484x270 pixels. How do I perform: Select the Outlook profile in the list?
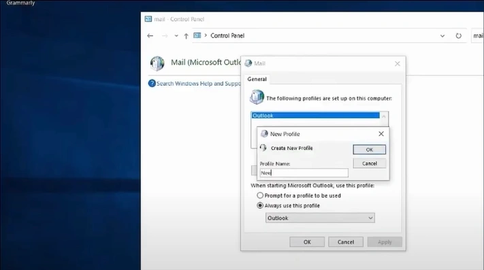pyautogui.click(x=315, y=116)
